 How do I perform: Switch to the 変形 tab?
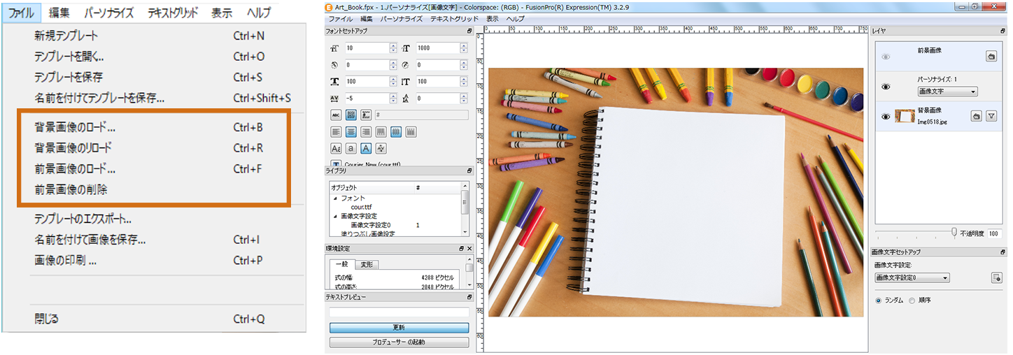367,265
